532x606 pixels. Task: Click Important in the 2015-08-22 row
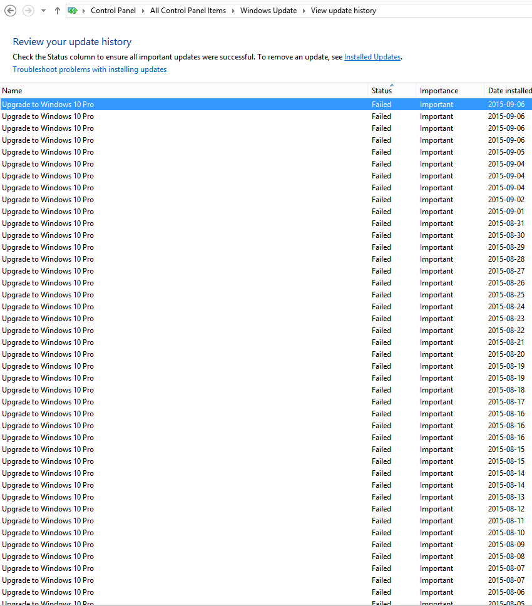tap(437, 331)
